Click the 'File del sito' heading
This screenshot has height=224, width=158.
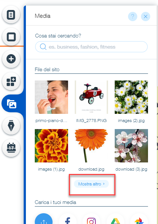pos(47,70)
